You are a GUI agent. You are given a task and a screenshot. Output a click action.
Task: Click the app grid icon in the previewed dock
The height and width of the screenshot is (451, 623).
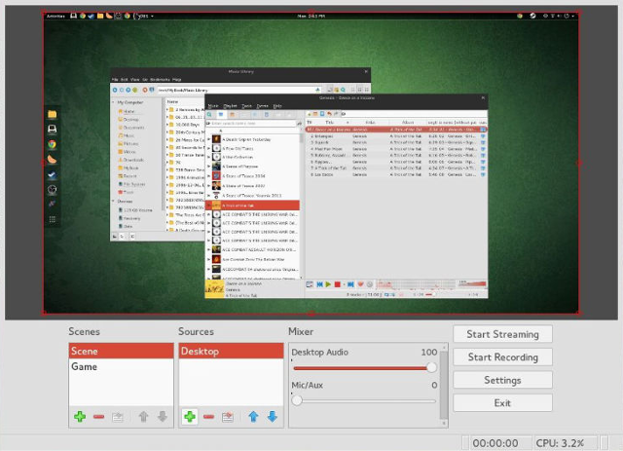pyautogui.click(x=52, y=219)
